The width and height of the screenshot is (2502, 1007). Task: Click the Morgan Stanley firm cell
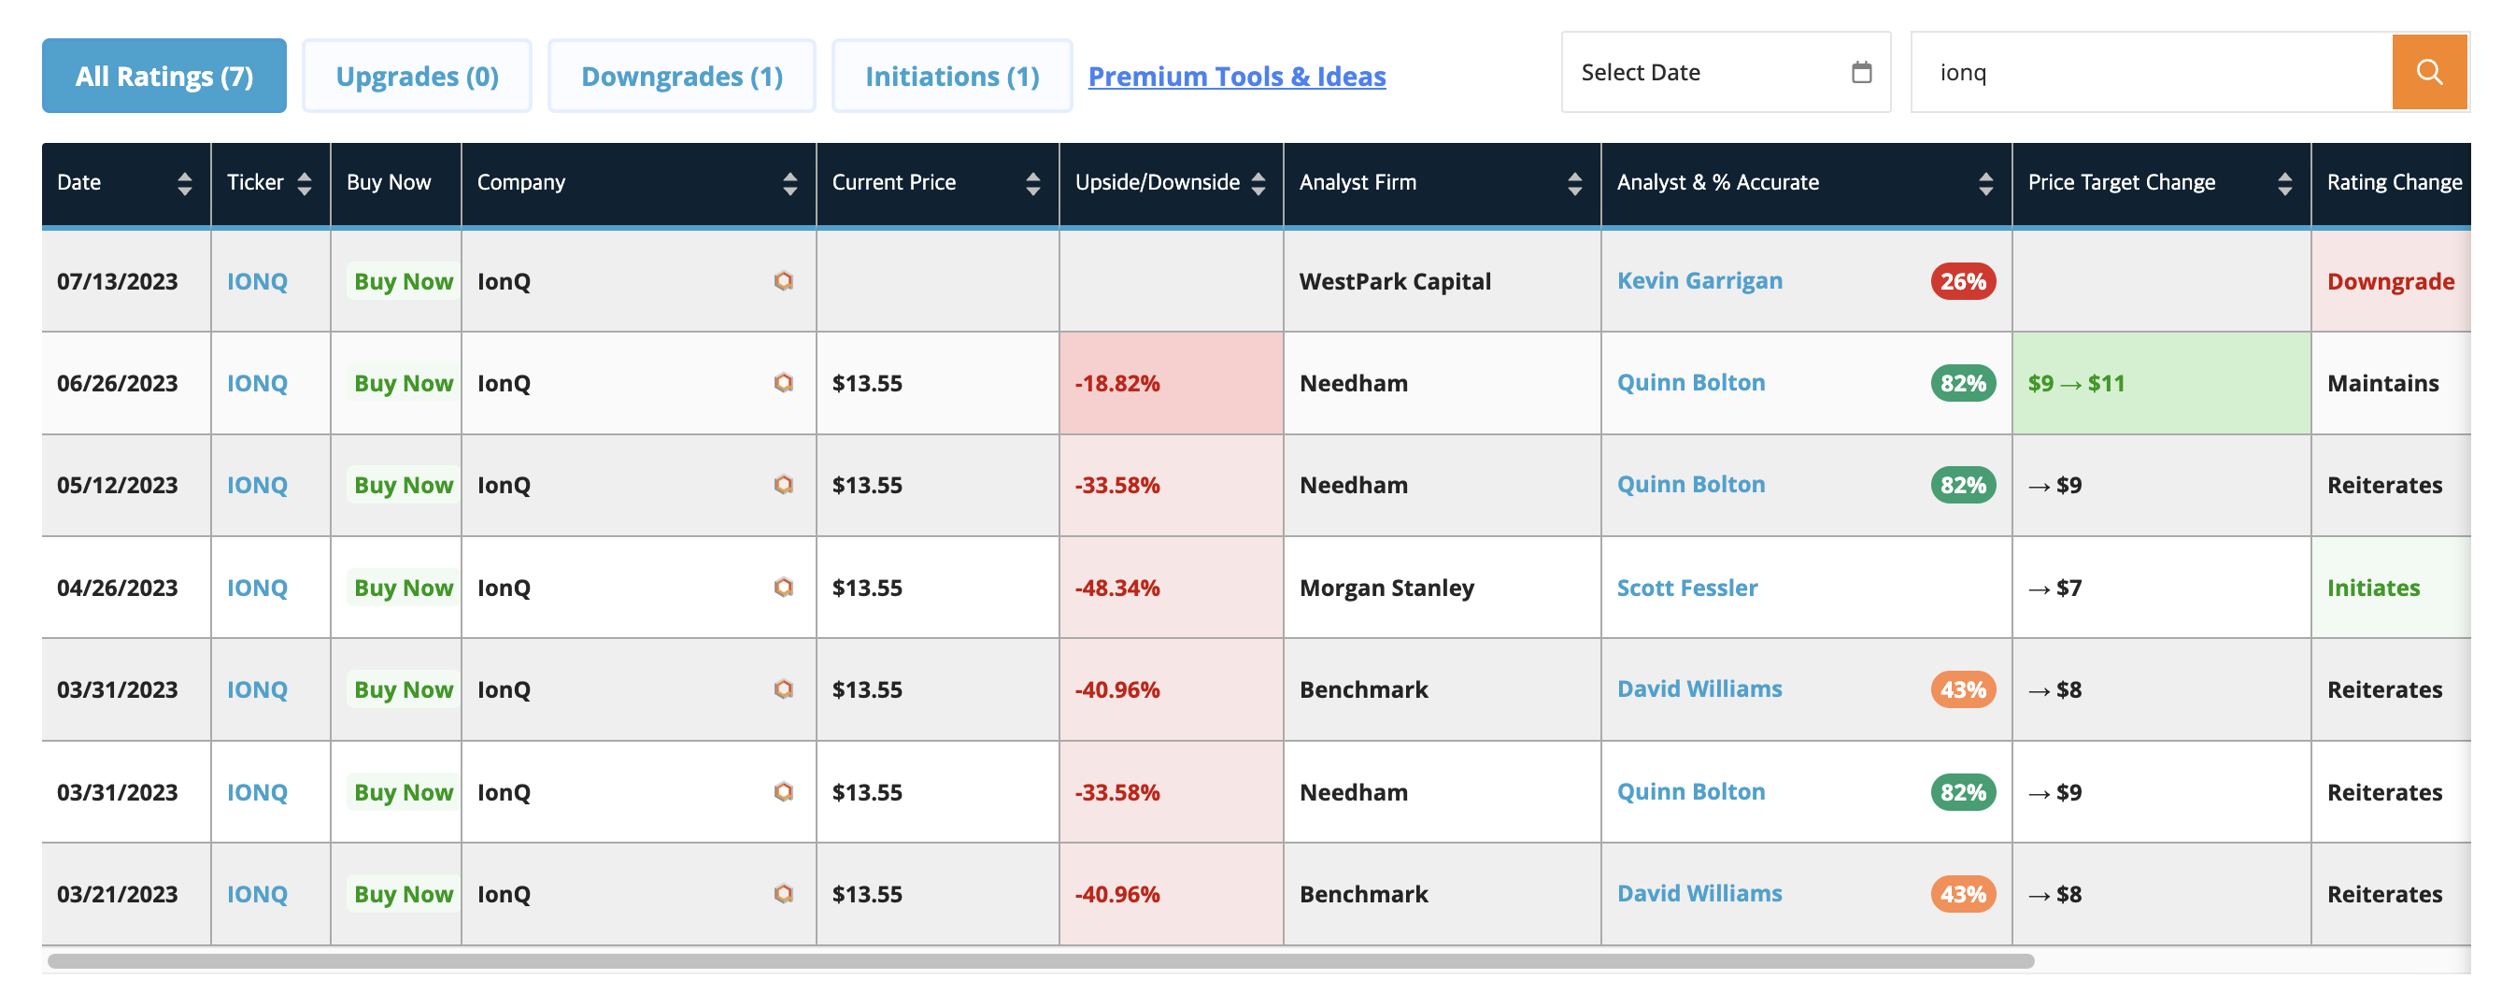(1442, 588)
